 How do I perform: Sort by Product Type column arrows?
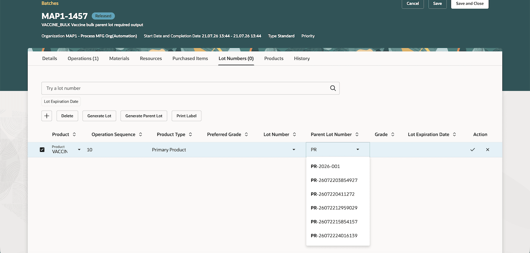tap(190, 134)
